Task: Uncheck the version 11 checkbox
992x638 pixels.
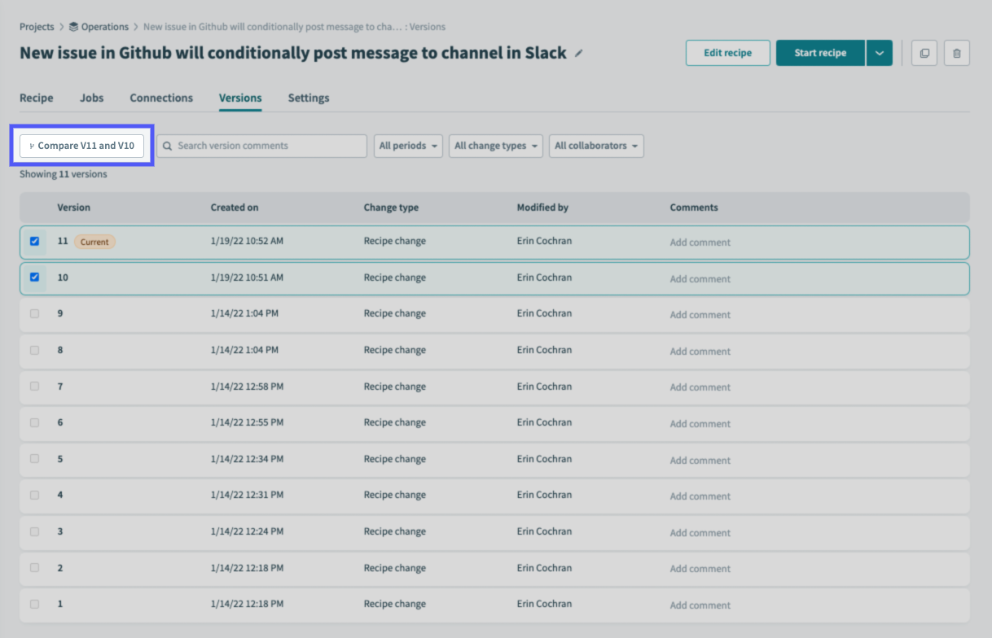Action: pos(34,242)
